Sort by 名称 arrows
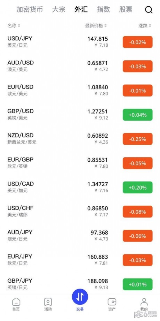This screenshot has height=321, width=160. 19,25
